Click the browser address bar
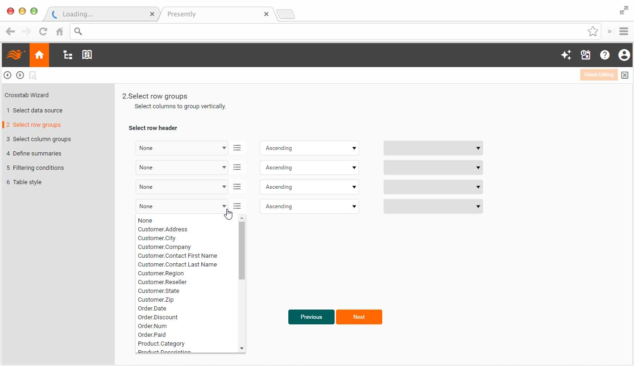Image resolution: width=634 pixels, height=366 pixels. (333, 31)
